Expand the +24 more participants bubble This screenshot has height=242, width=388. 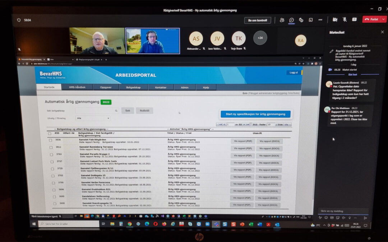[260, 38]
